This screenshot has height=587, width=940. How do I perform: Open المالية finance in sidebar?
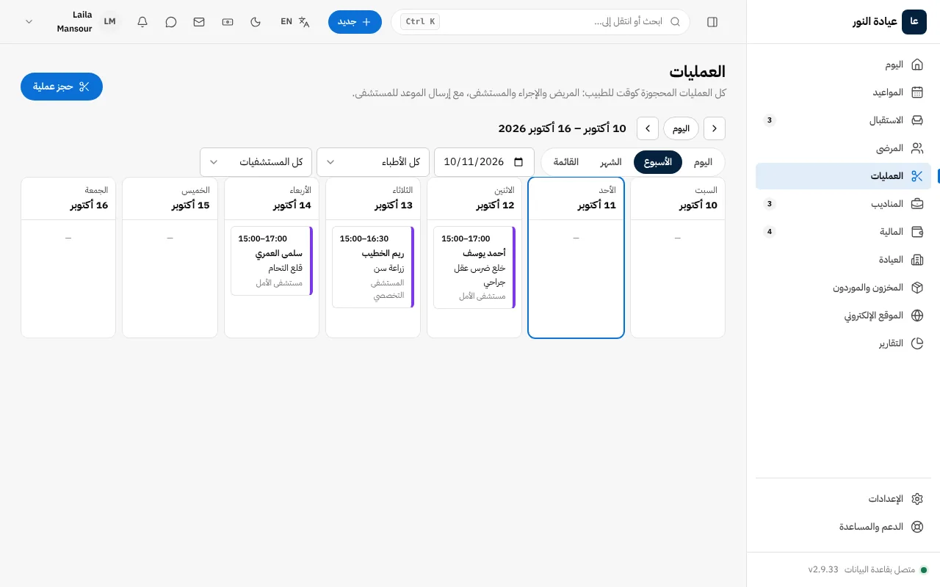pos(843,232)
